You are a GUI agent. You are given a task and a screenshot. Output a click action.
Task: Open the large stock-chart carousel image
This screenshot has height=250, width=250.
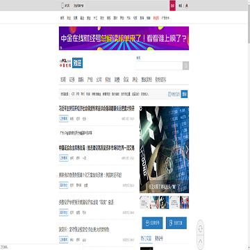coord(164,149)
